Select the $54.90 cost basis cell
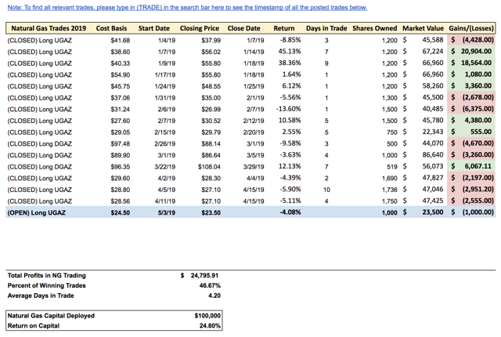The height and width of the screenshot is (337, 501). click(120, 74)
